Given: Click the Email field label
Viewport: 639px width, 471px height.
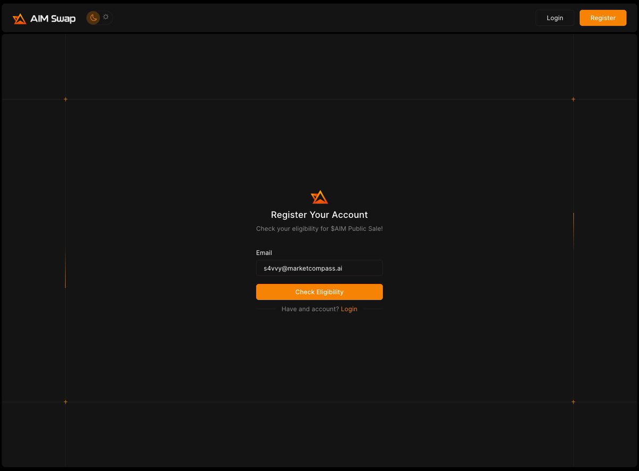Looking at the screenshot, I should 264,253.
